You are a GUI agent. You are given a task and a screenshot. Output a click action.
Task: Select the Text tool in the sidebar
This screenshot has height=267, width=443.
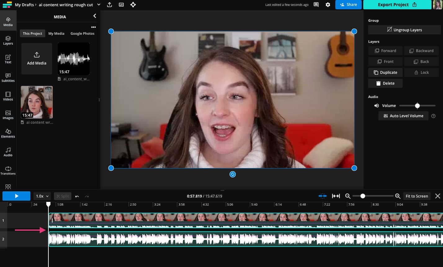click(x=8, y=59)
